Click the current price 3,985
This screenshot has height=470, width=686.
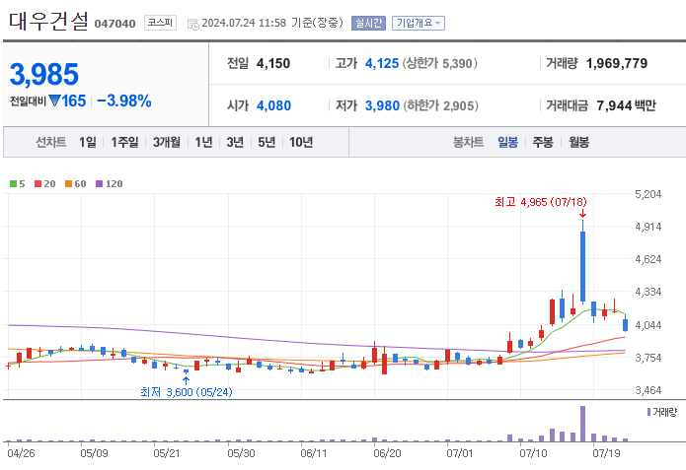pos(44,74)
